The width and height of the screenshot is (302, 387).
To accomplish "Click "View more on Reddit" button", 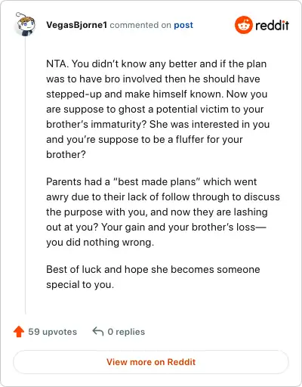I will [151, 362].
